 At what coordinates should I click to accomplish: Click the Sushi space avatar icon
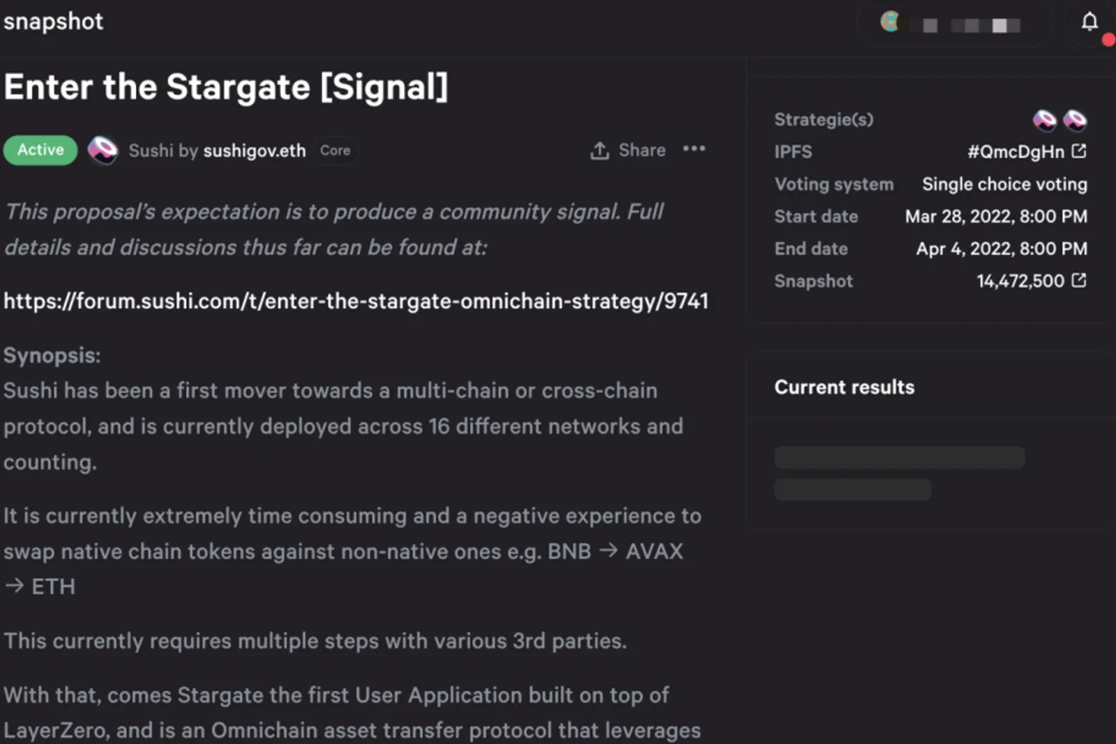[x=103, y=150]
